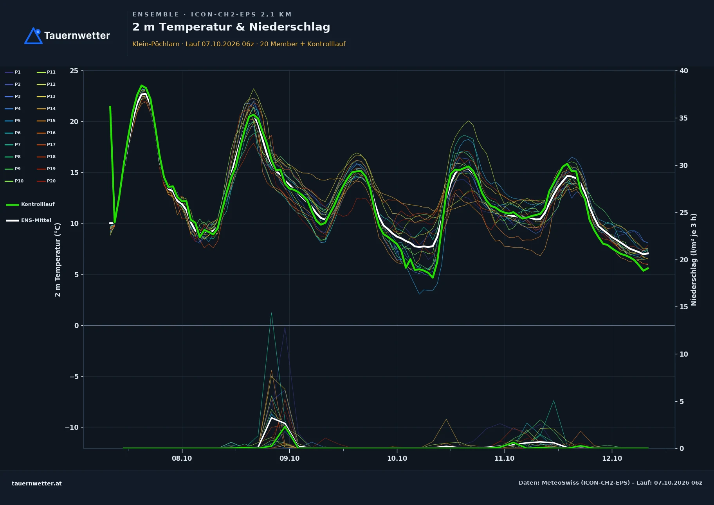Click the 'ENSEMBLE · ICON-CH2-EPS 2,1 KM' header

[x=212, y=14]
